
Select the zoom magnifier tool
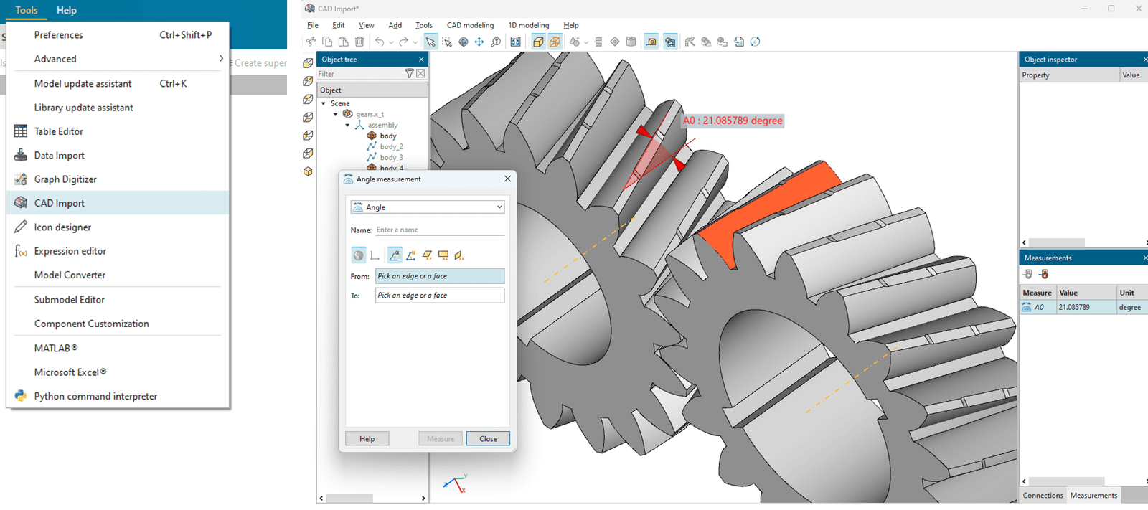click(x=496, y=42)
